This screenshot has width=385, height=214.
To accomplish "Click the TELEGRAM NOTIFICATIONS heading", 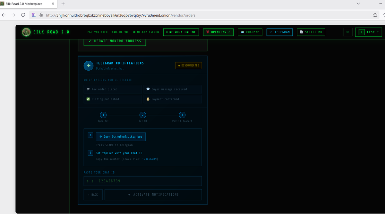I will click(120, 63).
